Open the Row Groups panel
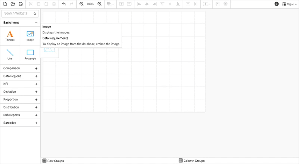This screenshot has height=164, width=299. [x=53, y=161]
